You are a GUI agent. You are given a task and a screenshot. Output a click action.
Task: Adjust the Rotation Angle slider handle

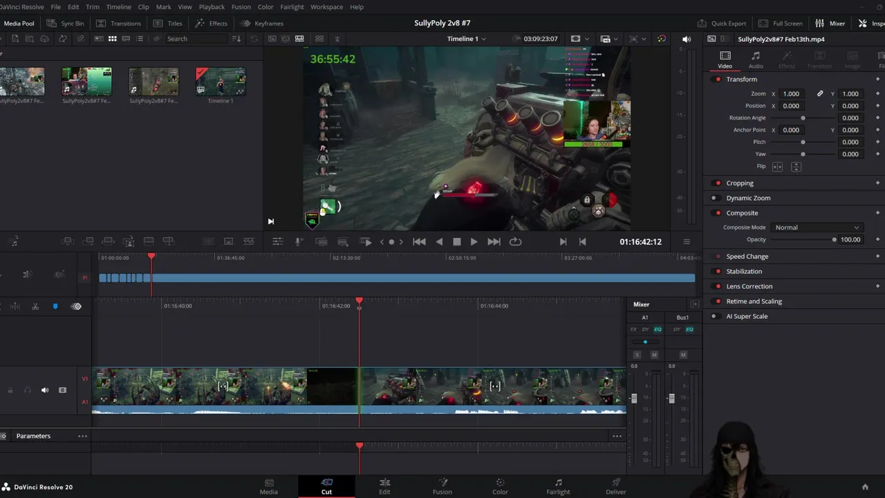803,118
